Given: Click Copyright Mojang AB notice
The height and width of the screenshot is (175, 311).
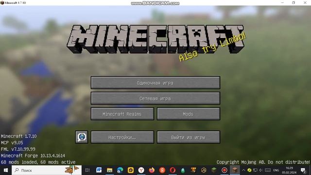Looking at the screenshot, I should (263, 162).
